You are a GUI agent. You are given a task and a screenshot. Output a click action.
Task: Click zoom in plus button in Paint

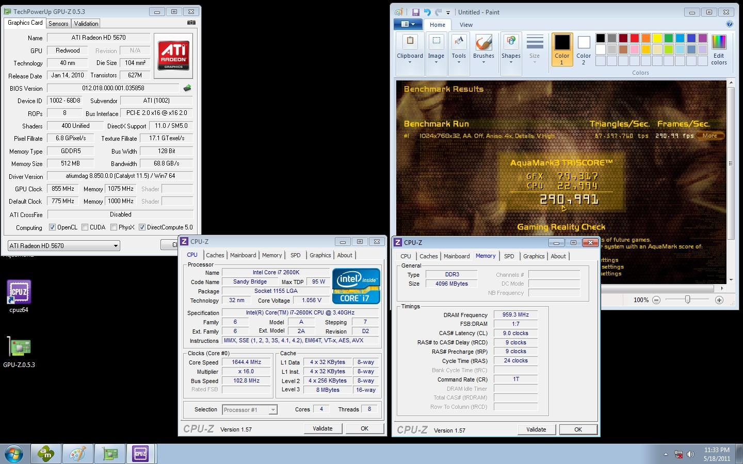point(719,300)
